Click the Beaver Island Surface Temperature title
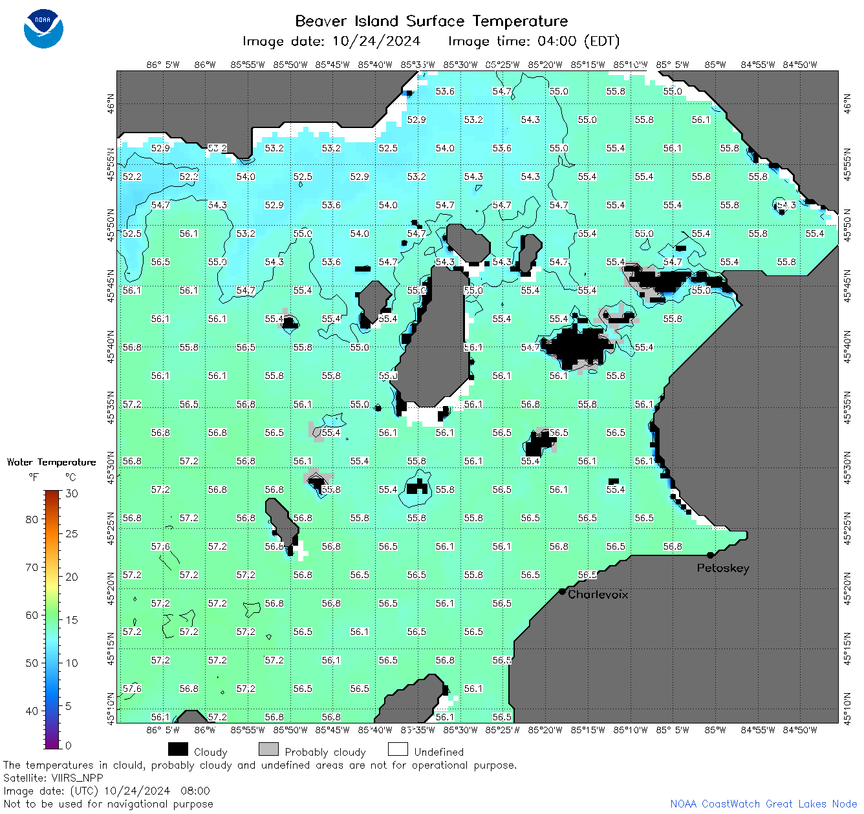 pos(431,21)
